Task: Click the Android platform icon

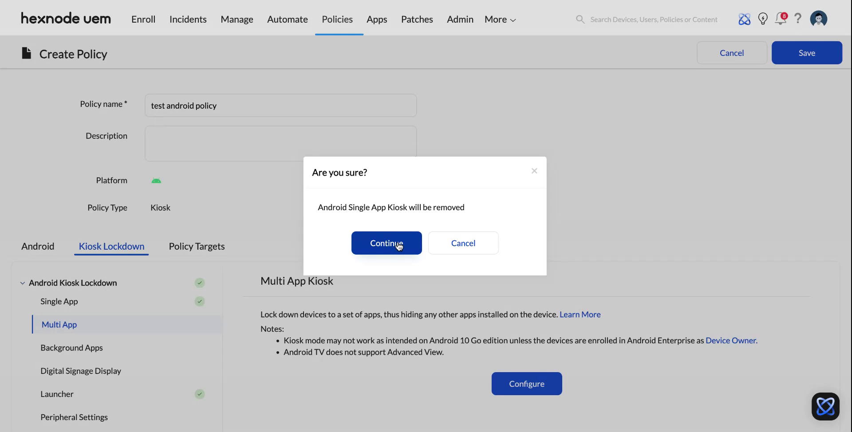Action: point(156,180)
